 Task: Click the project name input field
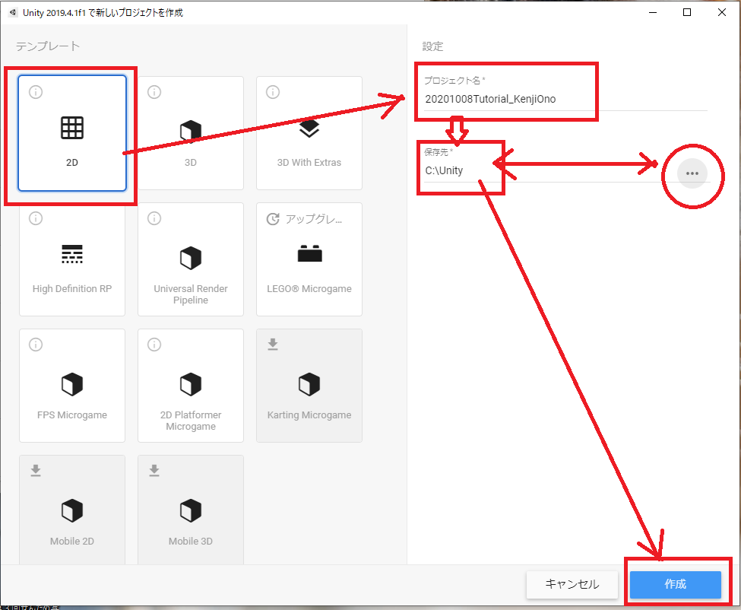coord(565,100)
